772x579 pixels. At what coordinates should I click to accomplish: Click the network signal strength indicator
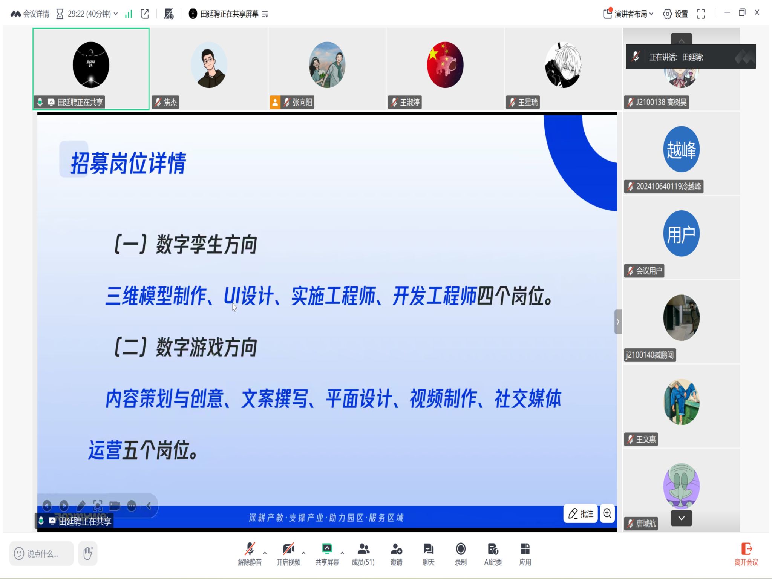(129, 14)
